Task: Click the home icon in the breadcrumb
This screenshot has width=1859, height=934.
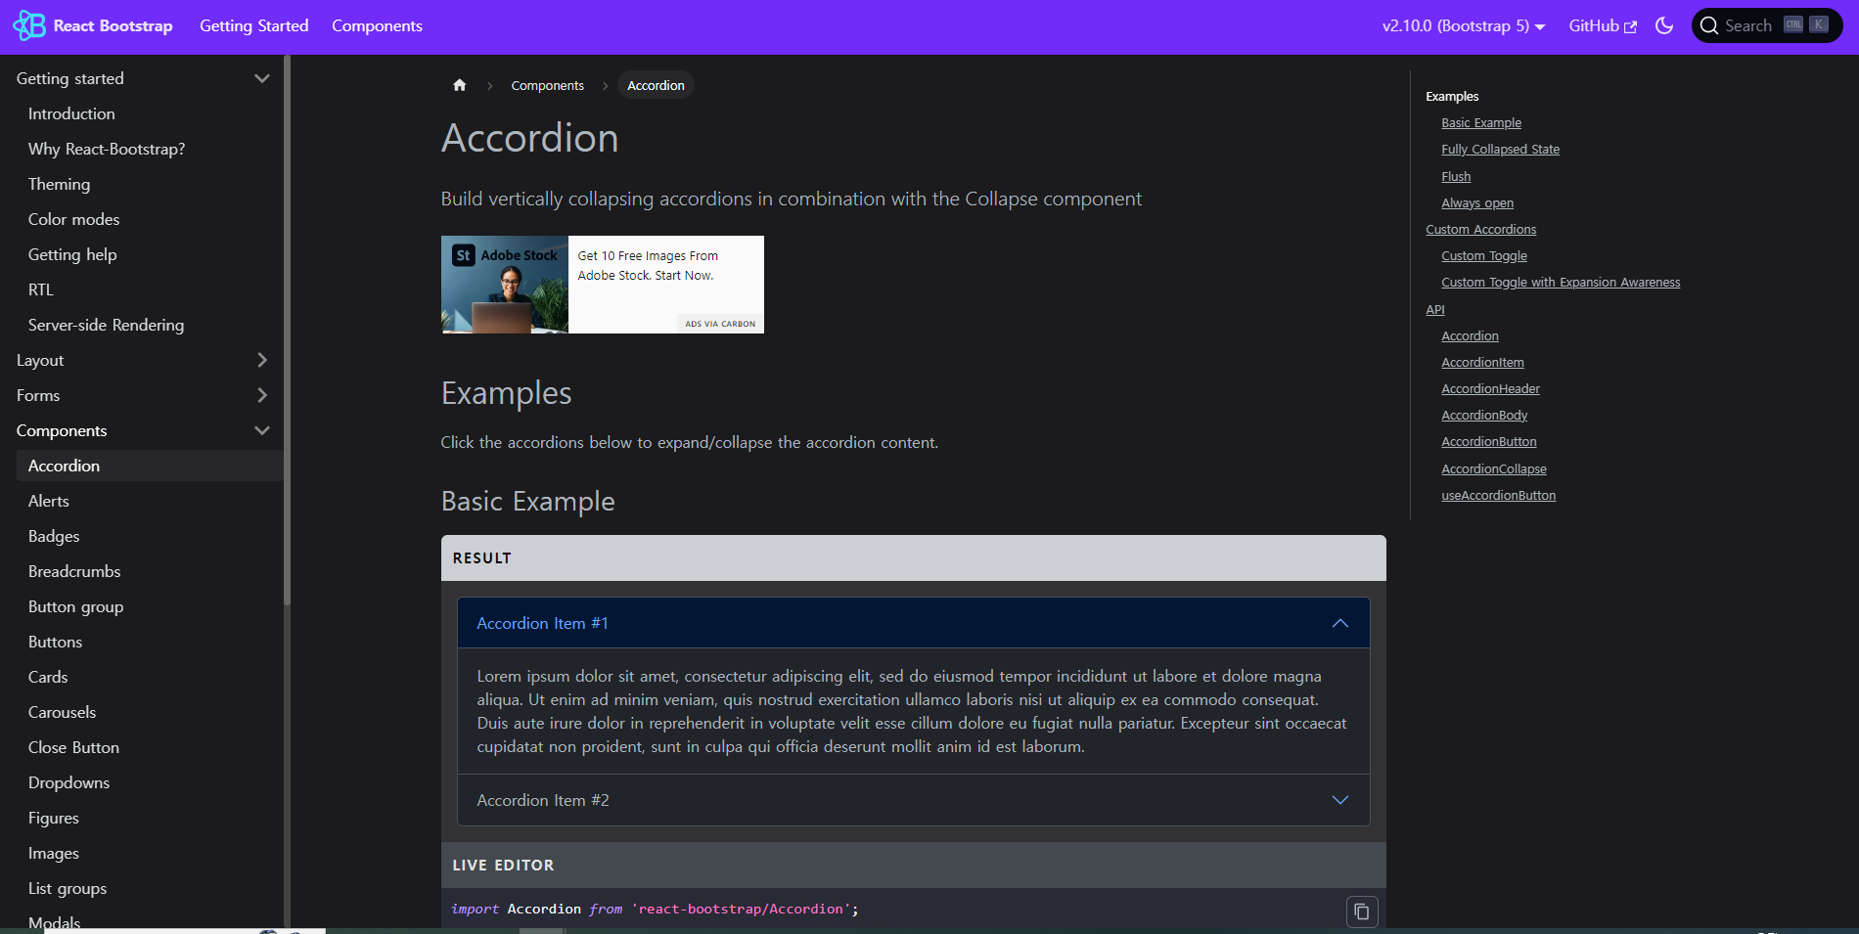Action: point(459,85)
